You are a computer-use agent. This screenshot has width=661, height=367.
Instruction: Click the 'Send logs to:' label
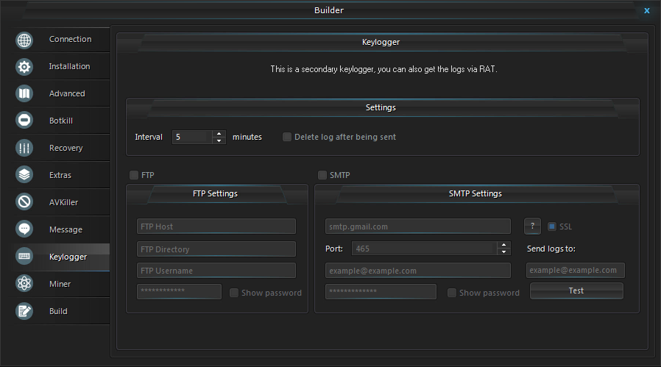(551, 249)
